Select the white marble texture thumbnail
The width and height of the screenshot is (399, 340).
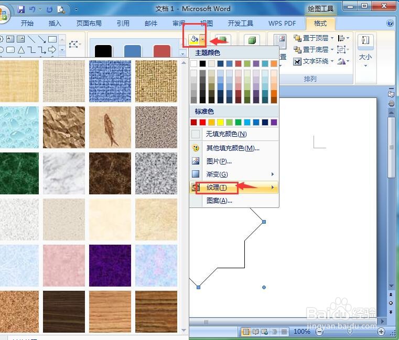pyautogui.click(x=64, y=173)
